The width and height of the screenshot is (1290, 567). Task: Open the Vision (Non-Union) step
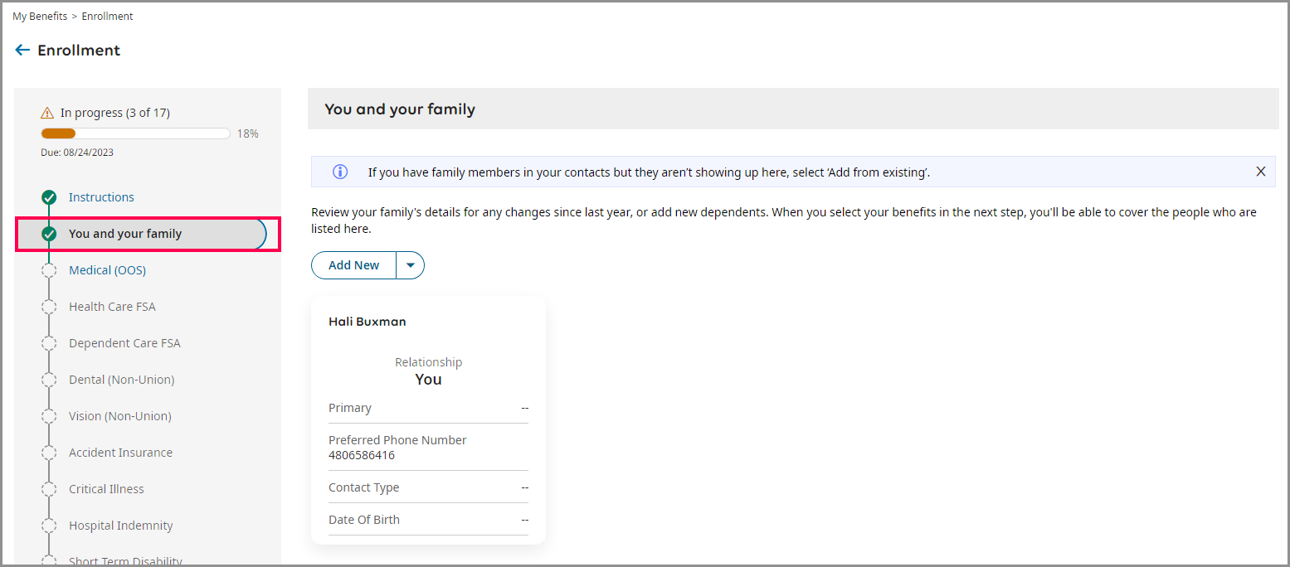pyautogui.click(x=120, y=416)
